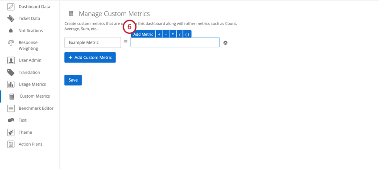379x169 pixels.
Task: Remove the Example Metric row
Action: click(225, 43)
